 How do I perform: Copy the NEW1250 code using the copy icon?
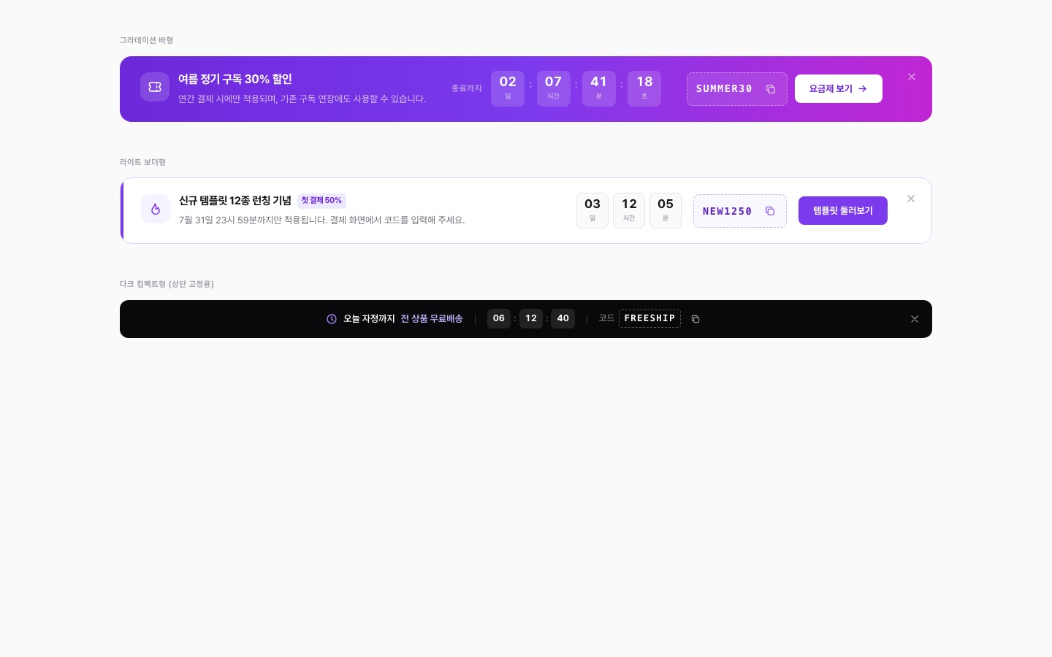click(x=770, y=211)
